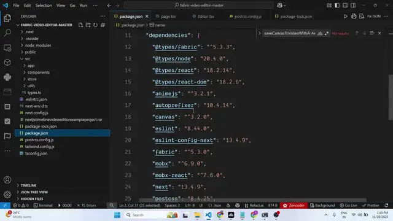This screenshot has height=221, width=393.
Task: Open the Edit menu
Action: pos(27,6)
